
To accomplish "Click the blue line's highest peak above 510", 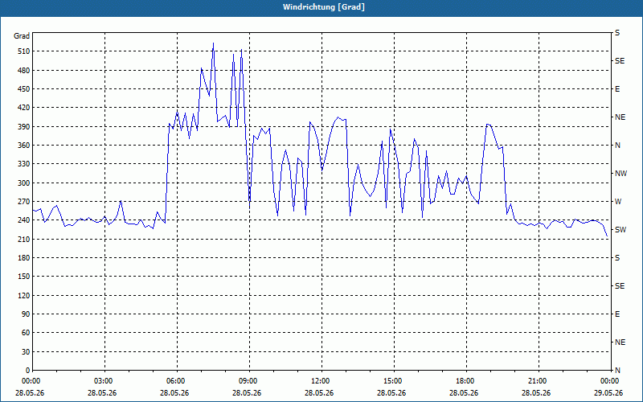I will (213, 43).
